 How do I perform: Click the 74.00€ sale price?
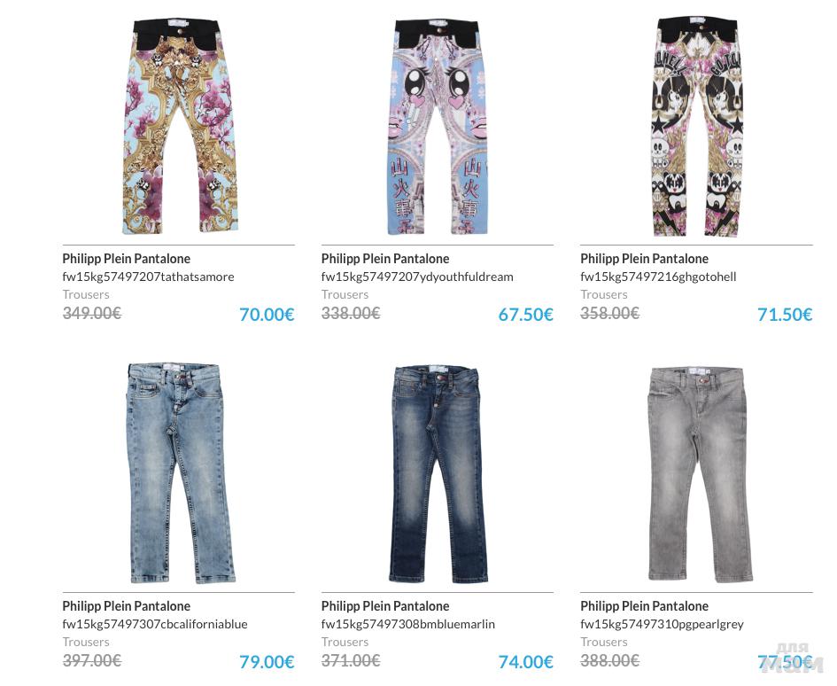[525, 661]
